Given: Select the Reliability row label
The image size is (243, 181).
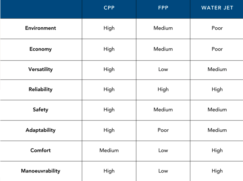Looking at the screenshot, I should tap(40, 89).
